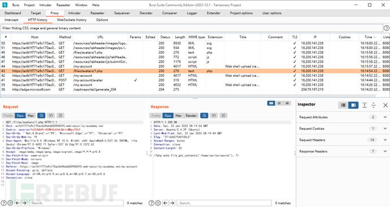Open the Repeater menu in menu bar
Screen dimensions: 390x207
[63, 5]
